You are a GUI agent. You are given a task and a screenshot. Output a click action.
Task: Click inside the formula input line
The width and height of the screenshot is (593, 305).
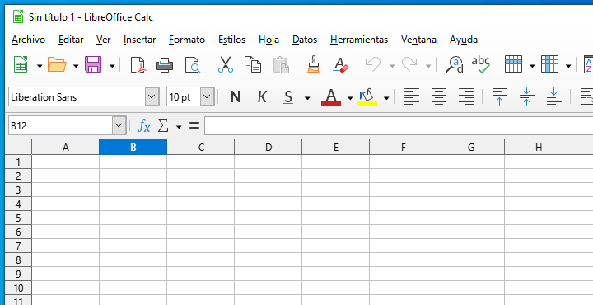pyautogui.click(x=399, y=125)
